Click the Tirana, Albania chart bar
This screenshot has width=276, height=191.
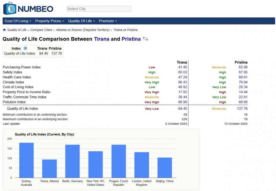(49, 169)
